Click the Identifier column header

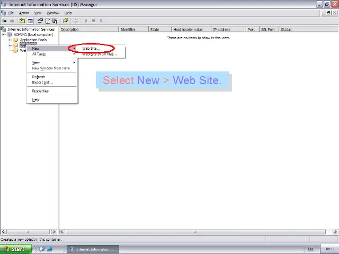[133, 30]
